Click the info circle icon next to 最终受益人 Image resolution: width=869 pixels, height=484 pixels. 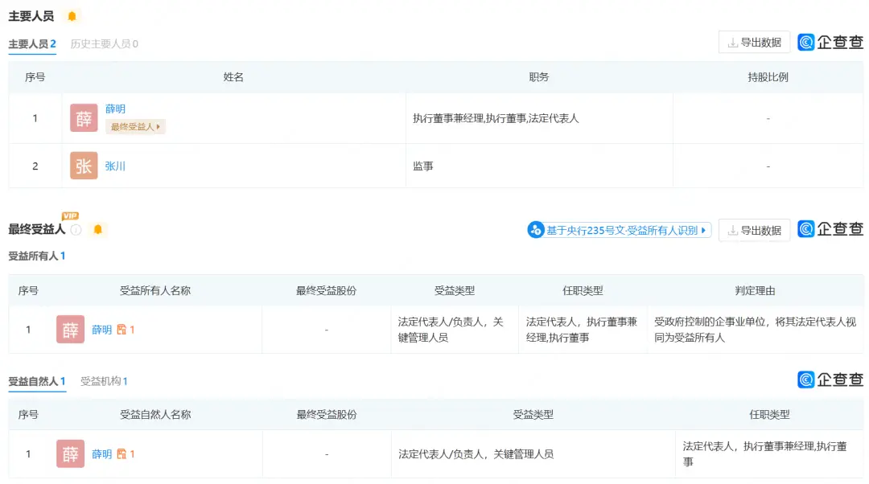[76, 230]
